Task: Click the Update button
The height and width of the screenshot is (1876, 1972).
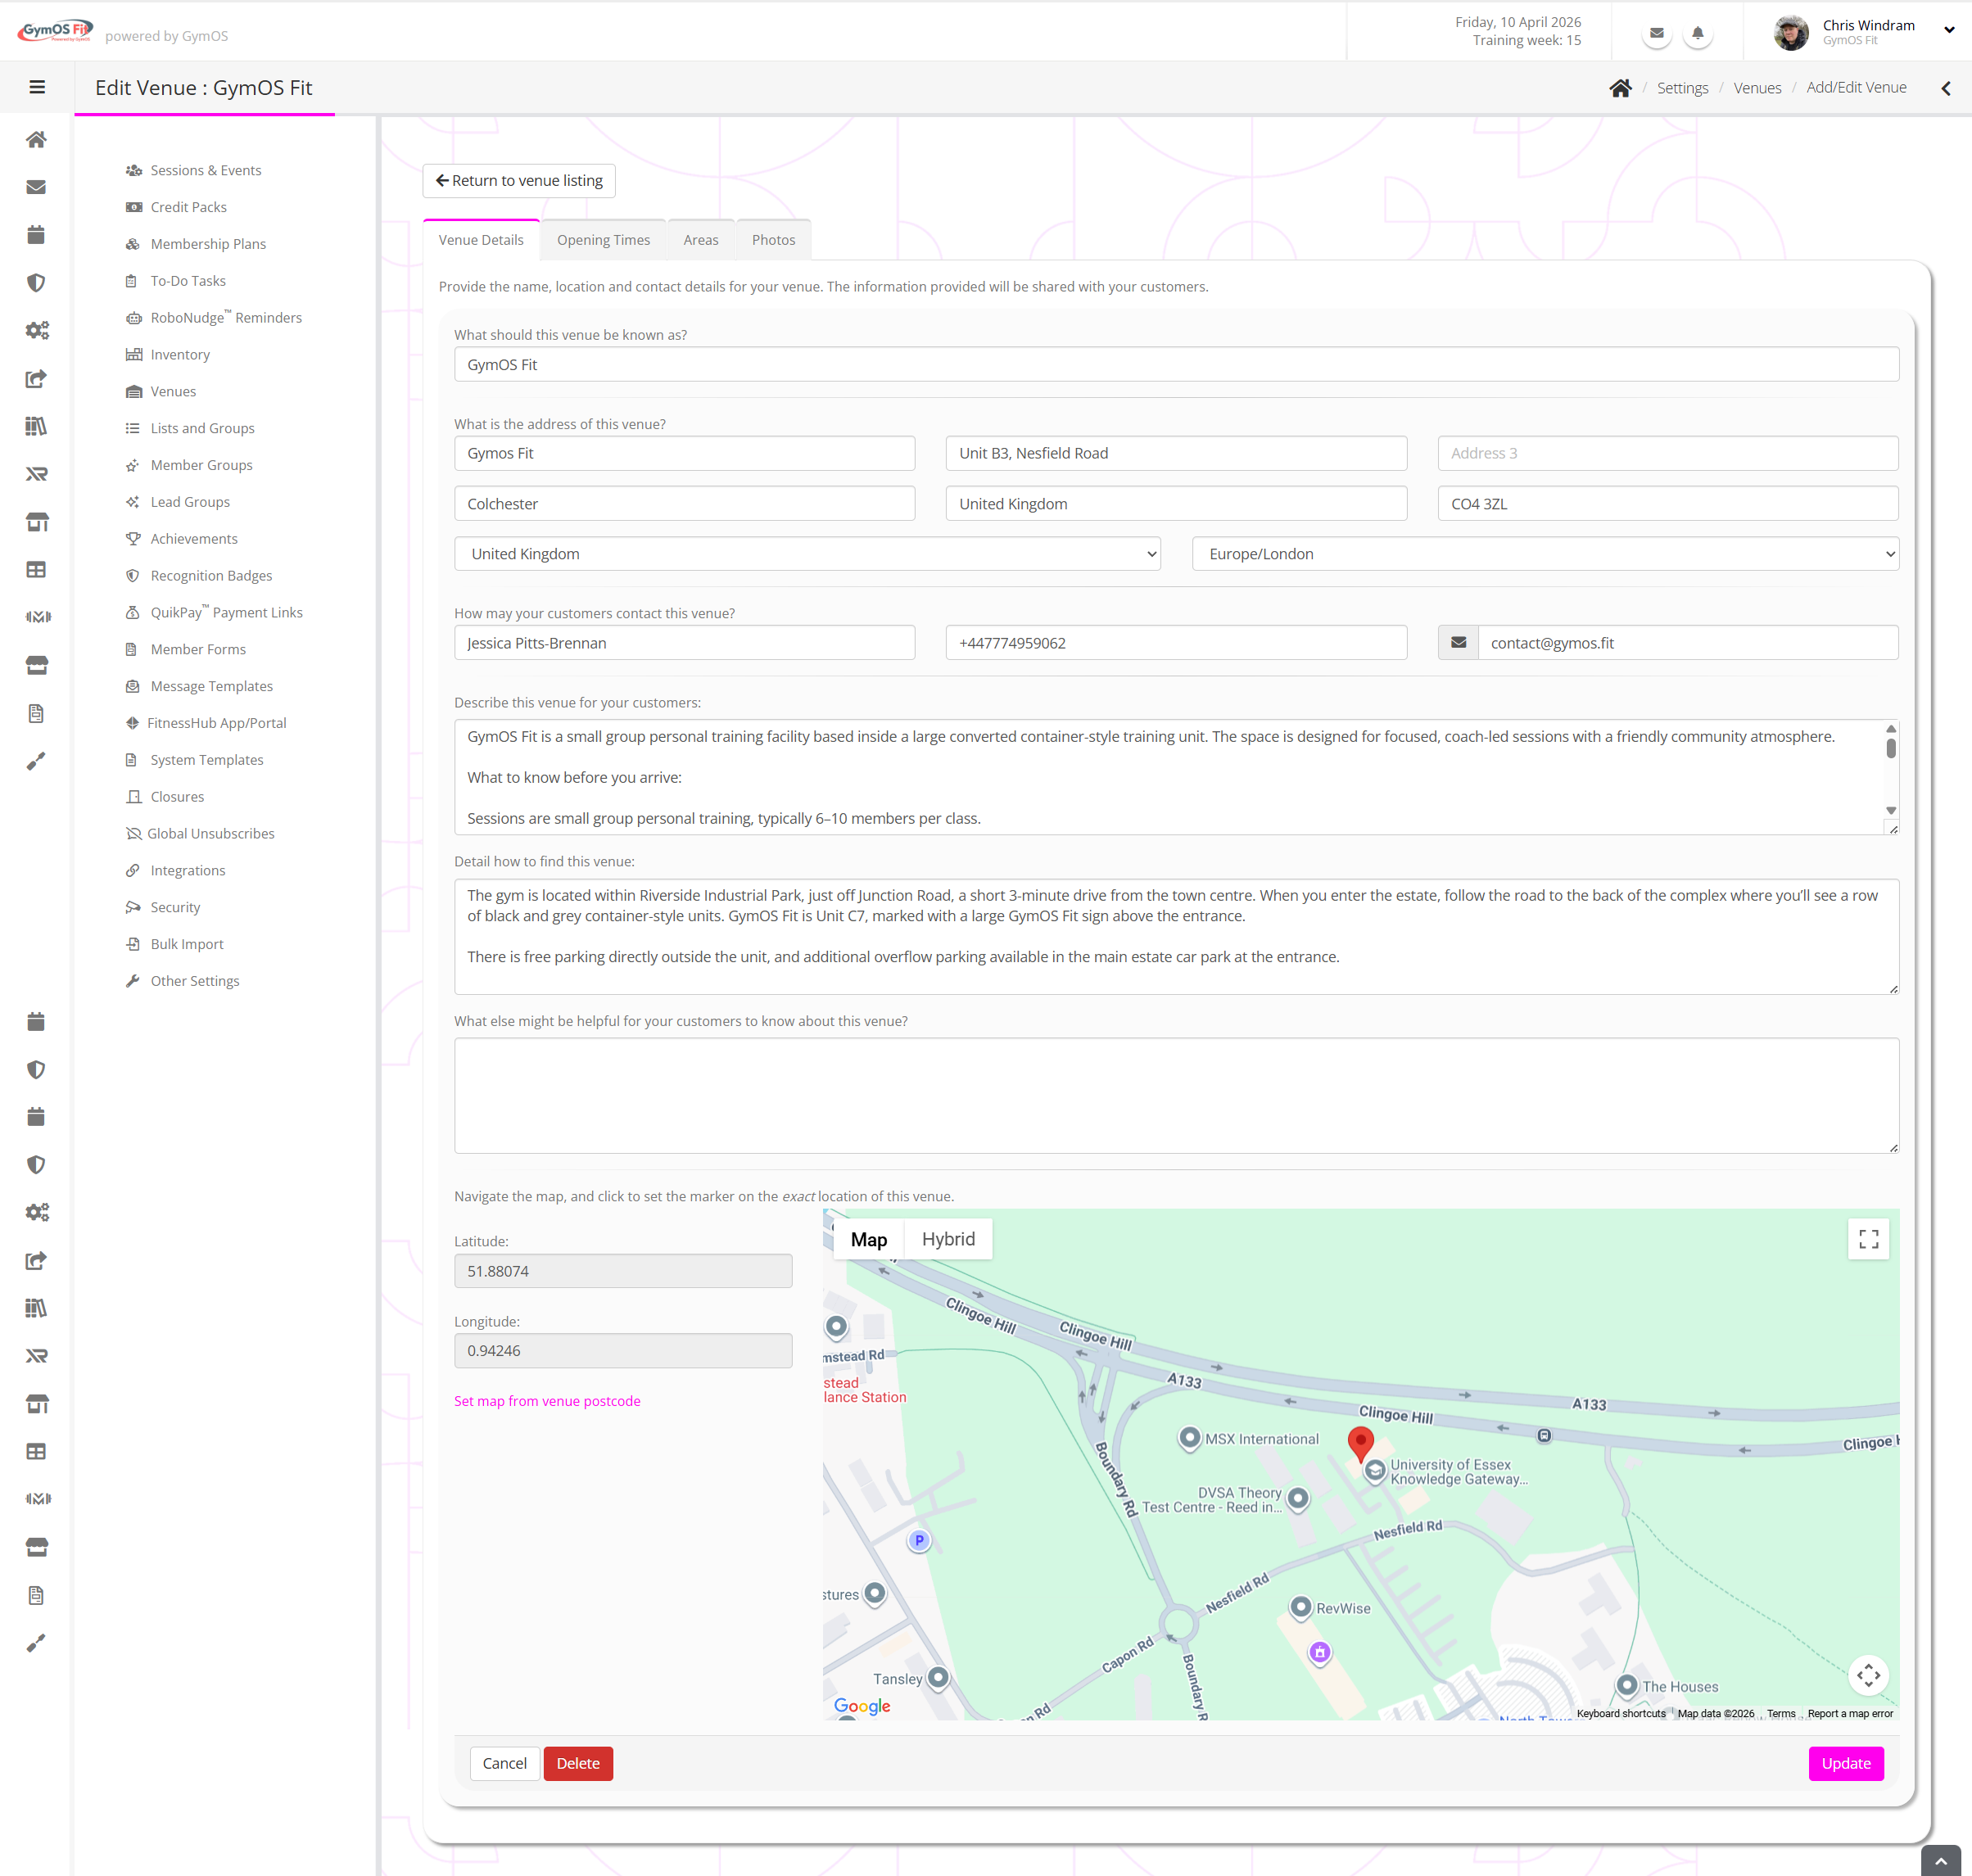Action: [x=1845, y=1763]
